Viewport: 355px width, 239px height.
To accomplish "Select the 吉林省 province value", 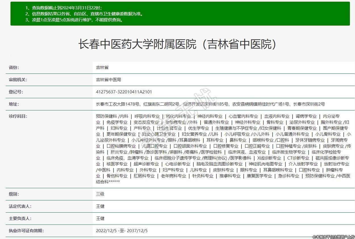I will (102, 68).
